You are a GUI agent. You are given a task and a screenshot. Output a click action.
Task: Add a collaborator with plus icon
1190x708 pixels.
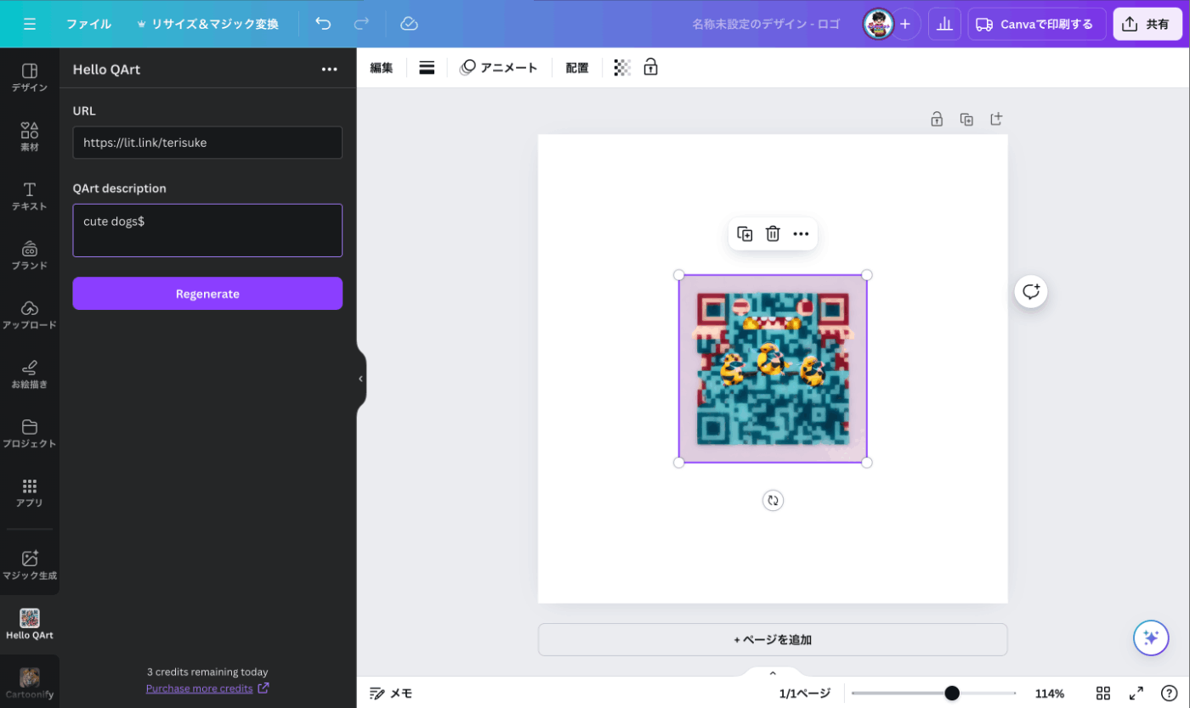click(905, 24)
